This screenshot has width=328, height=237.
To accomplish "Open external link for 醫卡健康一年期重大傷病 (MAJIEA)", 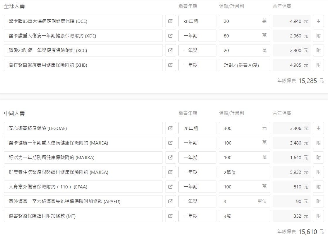I will coord(170,143).
